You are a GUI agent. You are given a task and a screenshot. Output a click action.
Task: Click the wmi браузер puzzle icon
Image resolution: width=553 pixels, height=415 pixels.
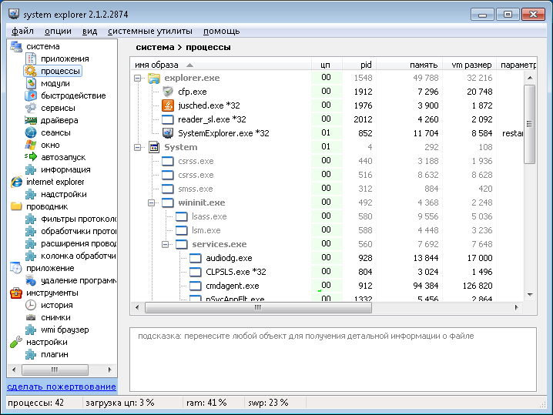(31, 330)
